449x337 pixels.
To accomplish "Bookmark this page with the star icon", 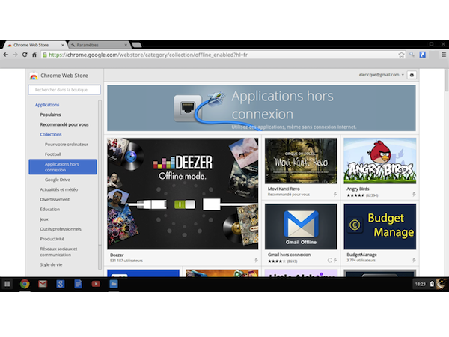I will click(401, 55).
